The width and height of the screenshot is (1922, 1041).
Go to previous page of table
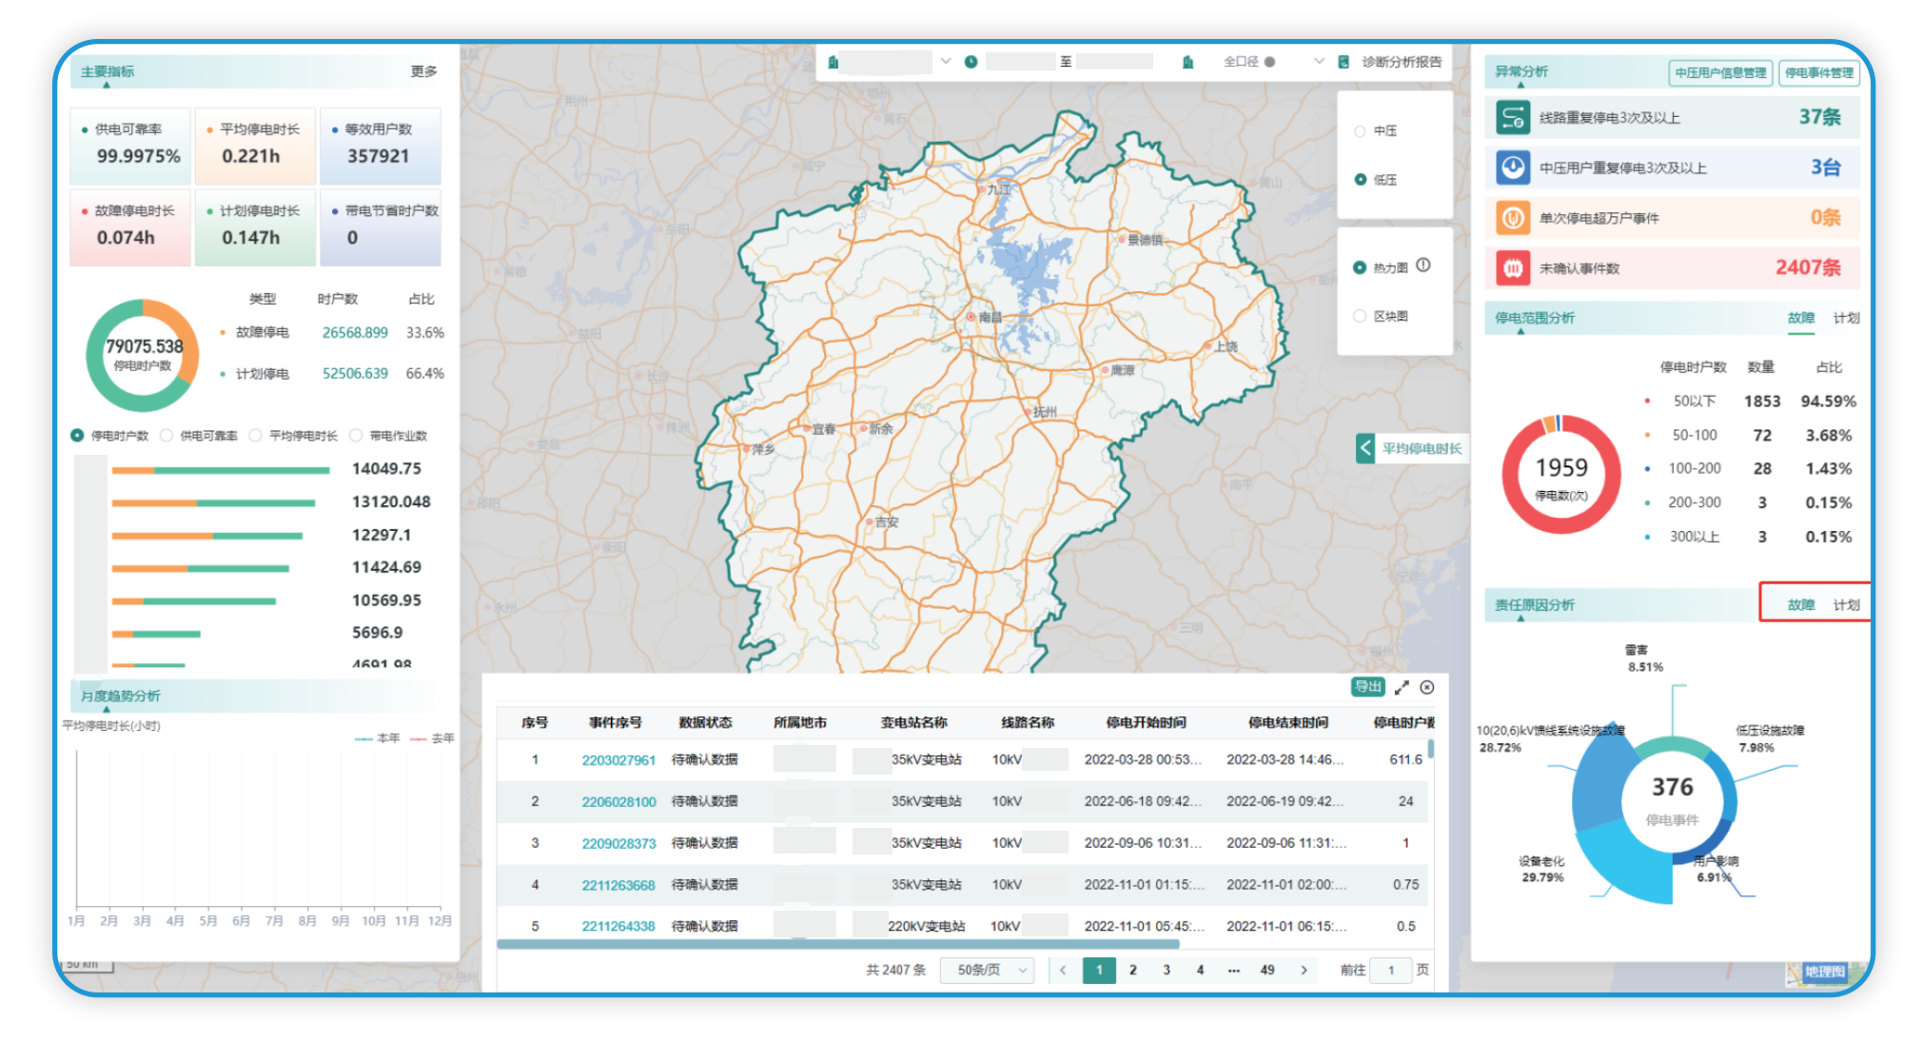[x=1063, y=970]
